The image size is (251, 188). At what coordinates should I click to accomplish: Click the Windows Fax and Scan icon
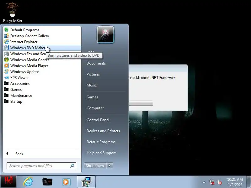point(6,54)
